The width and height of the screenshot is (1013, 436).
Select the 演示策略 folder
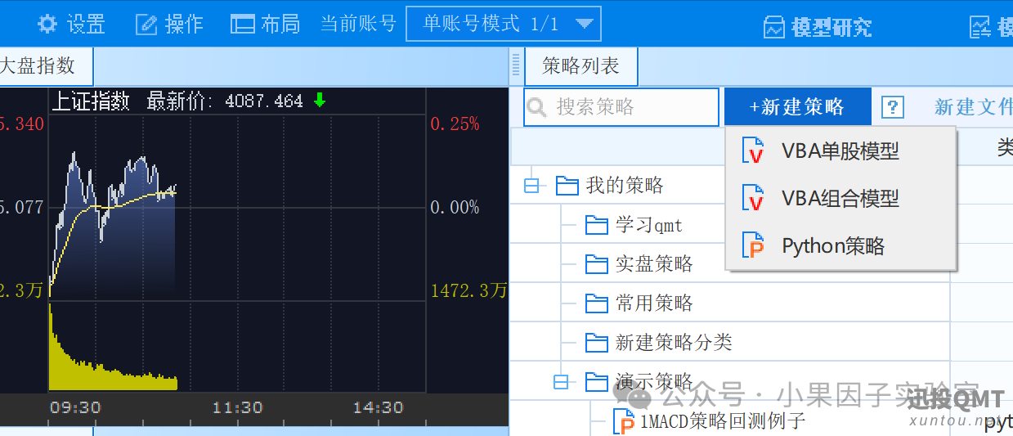[x=654, y=382]
